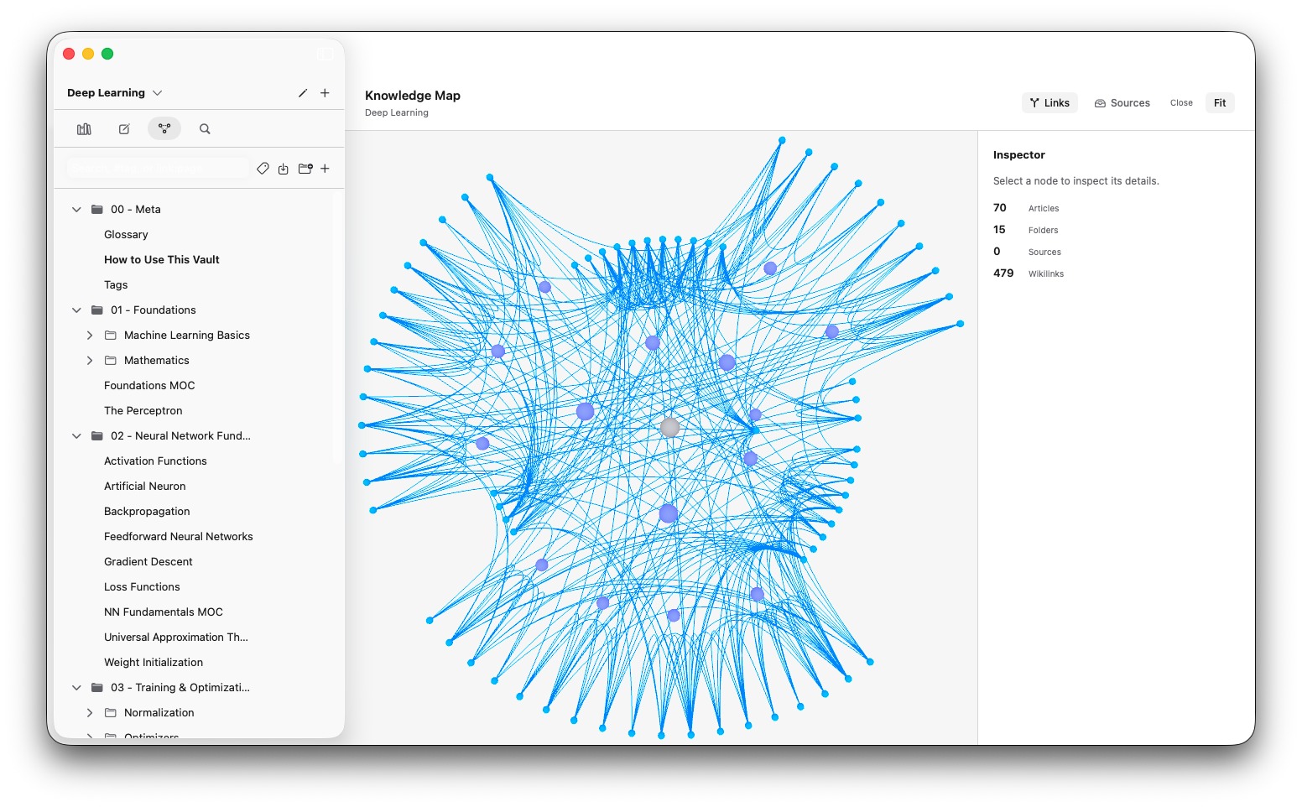This screenshot has height=807, width=1302.
Task: Toggle the Links button in Knowledge Map
Action: click(x=1049, y=103)
